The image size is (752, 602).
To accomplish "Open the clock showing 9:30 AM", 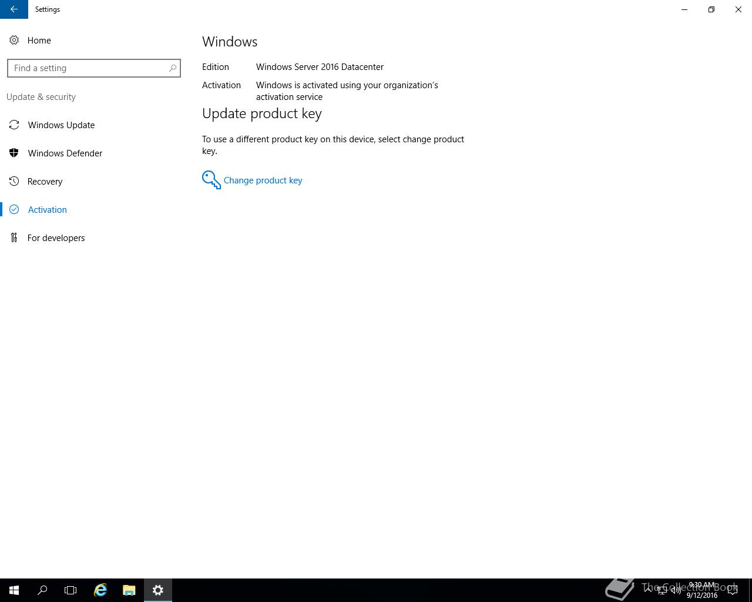I will pyautogui.click(x=702, y=590).
